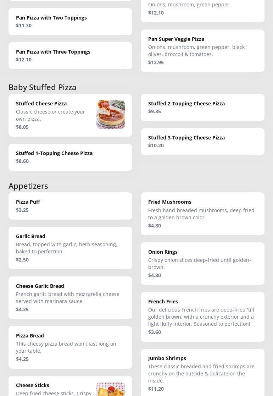This screenshot has height=396, width=273.
Task: Pick the Stuffed 3-Topping Cheese Pizza
Action: [202, 142]
